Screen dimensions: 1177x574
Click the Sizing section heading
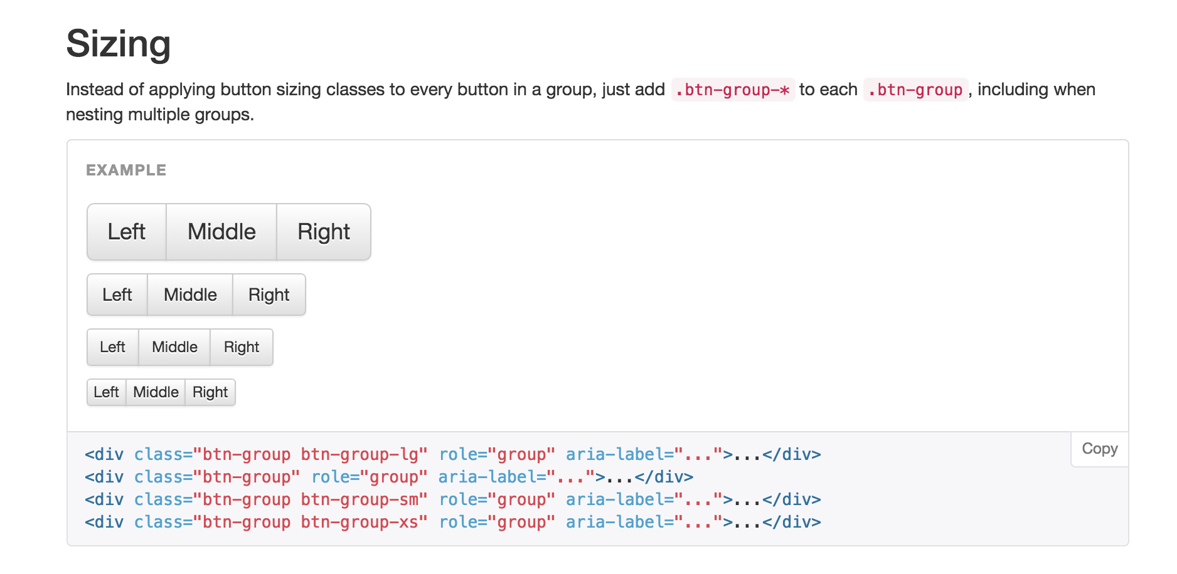(119, 44)
